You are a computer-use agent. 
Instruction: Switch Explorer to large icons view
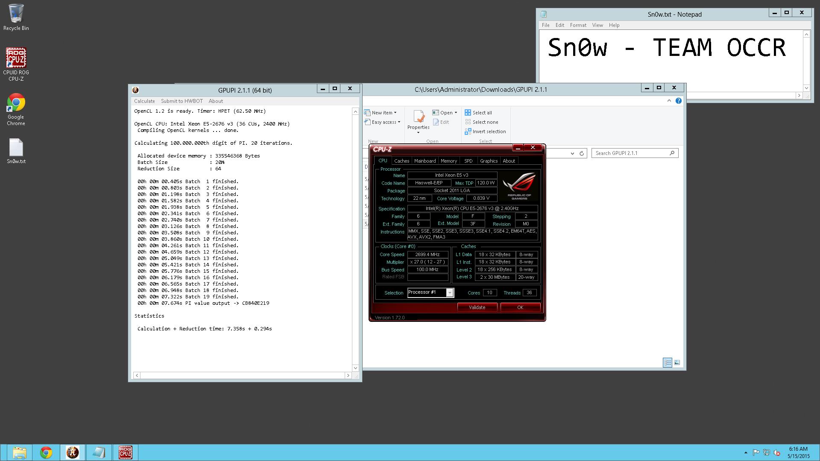(676, 362)
